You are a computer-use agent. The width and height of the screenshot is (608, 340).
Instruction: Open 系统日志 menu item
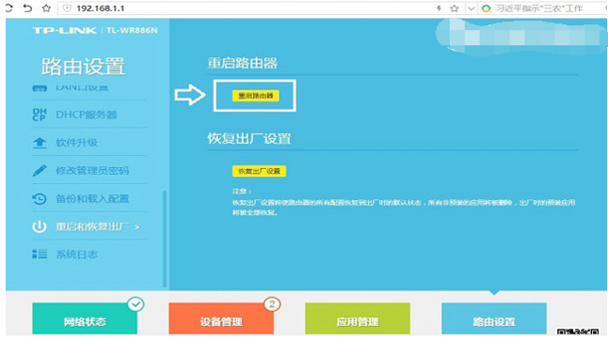point(76,255)
